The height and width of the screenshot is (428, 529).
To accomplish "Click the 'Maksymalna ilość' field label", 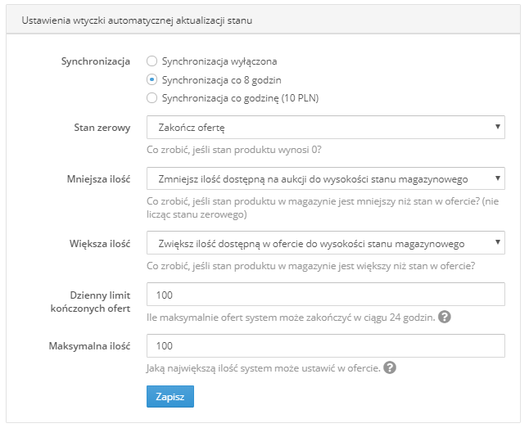I will (89, 346).
